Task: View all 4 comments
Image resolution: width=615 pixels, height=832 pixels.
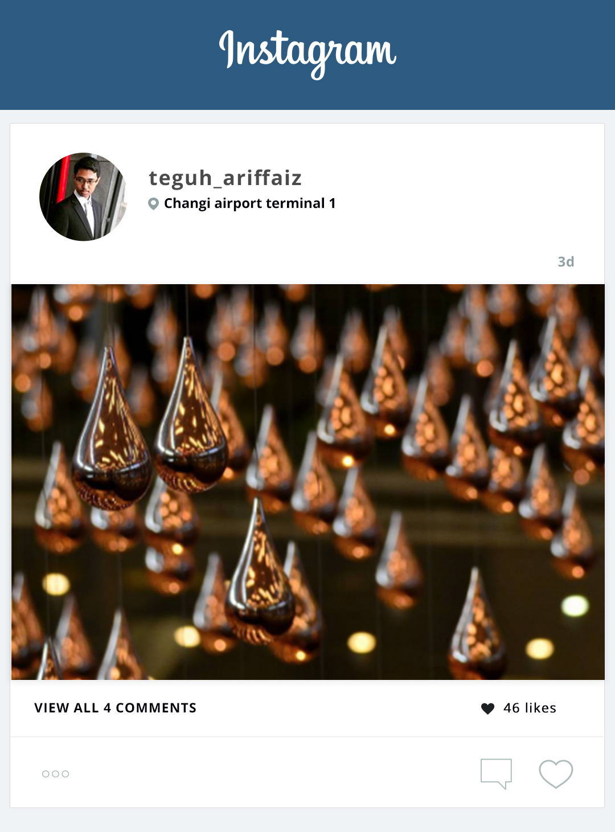Action: pyautogui.click(x=115, y=708)
